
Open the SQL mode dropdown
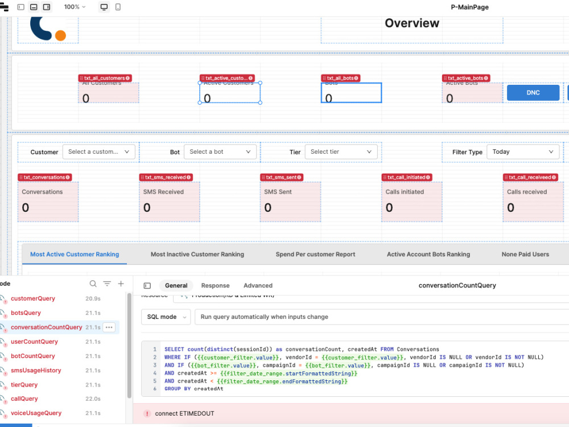click(166, 317)
